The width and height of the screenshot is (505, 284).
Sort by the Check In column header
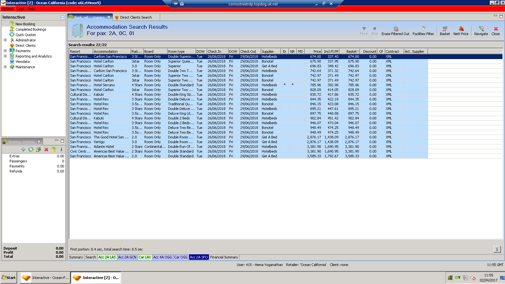point(217,51)
